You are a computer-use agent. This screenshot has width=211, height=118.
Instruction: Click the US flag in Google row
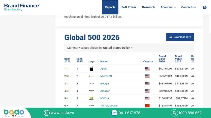[x=147, y=83]
